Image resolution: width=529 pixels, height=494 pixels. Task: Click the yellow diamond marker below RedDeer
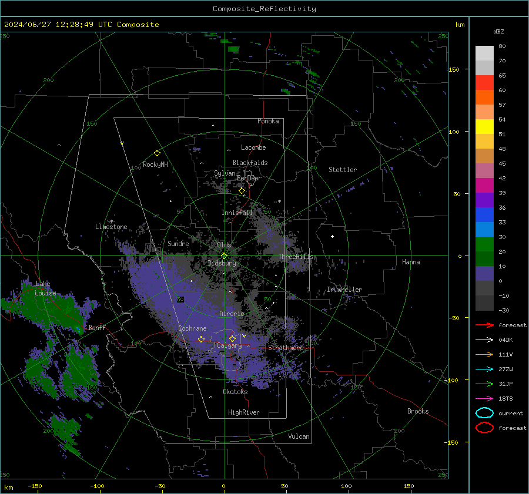coord(242,191)
